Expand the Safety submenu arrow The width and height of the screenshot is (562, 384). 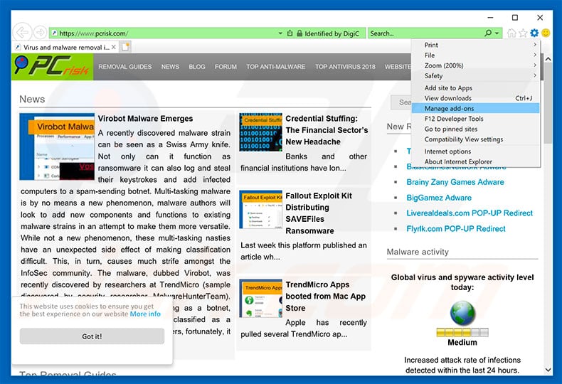pyautogui.click(x=535, y=75)
